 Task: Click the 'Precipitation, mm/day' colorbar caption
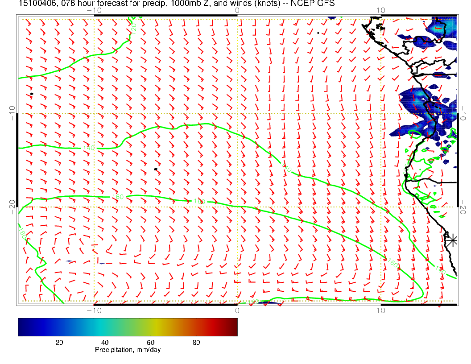click(x=128, y=350)
